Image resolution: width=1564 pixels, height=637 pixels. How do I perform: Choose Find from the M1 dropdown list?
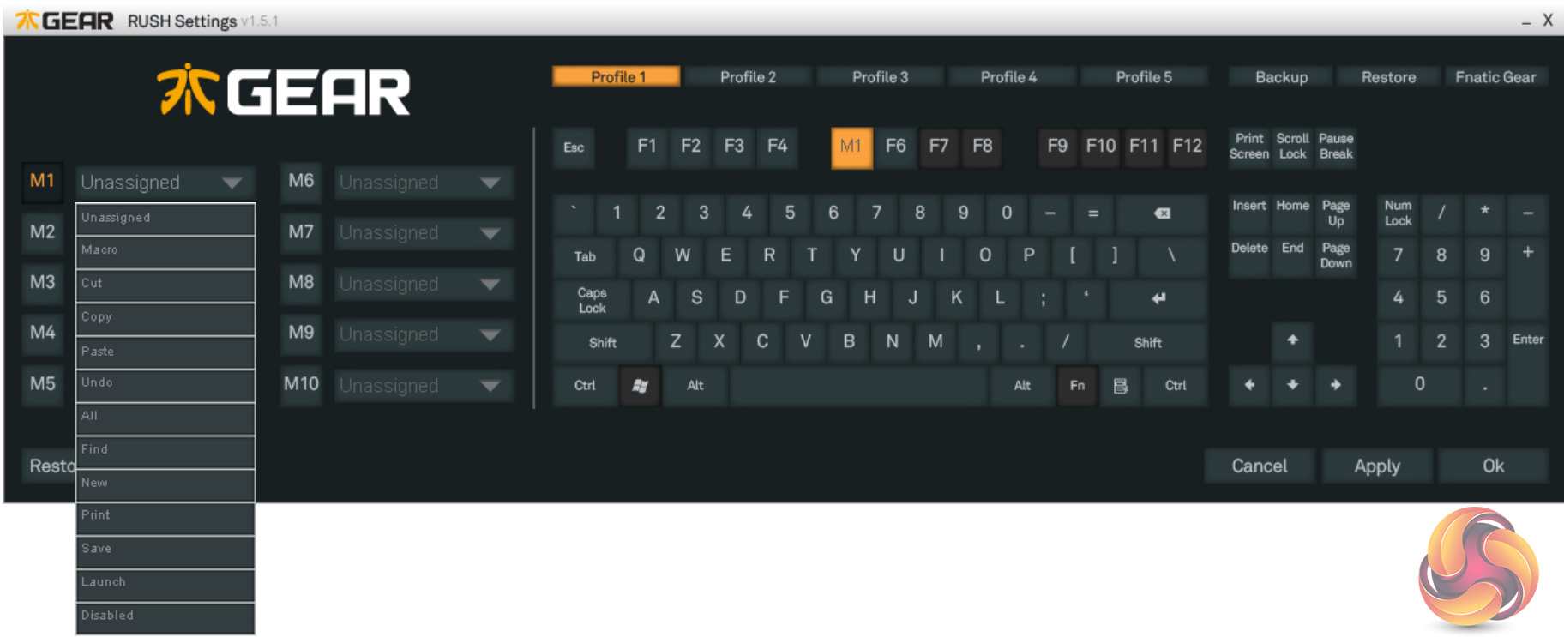click(x=165, y=452)
